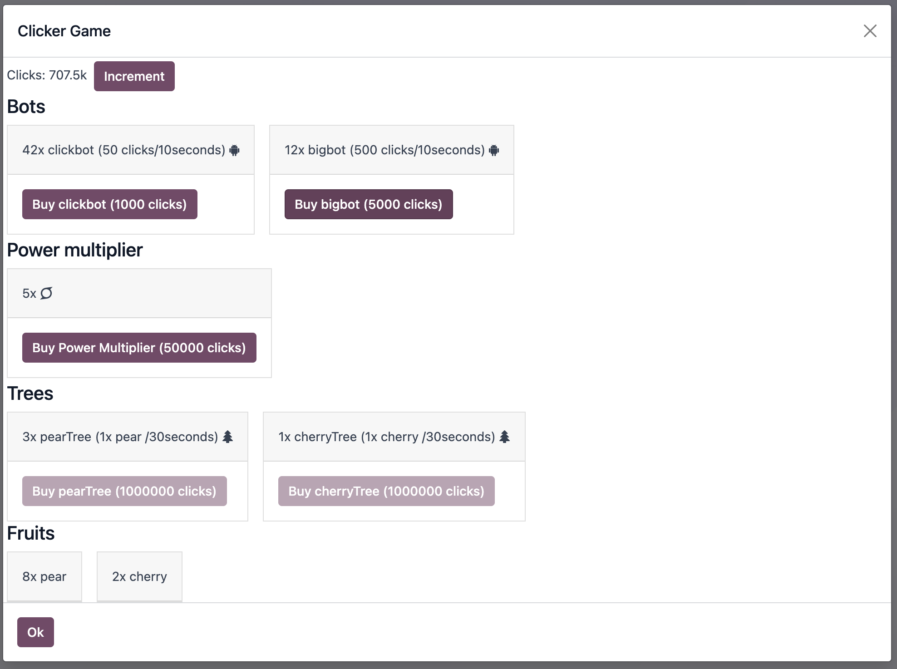The width and height of the screenshot is (897, 669).
Task: Buy a bigbot for 5000 clicks
Action: [x=369, y=204]
